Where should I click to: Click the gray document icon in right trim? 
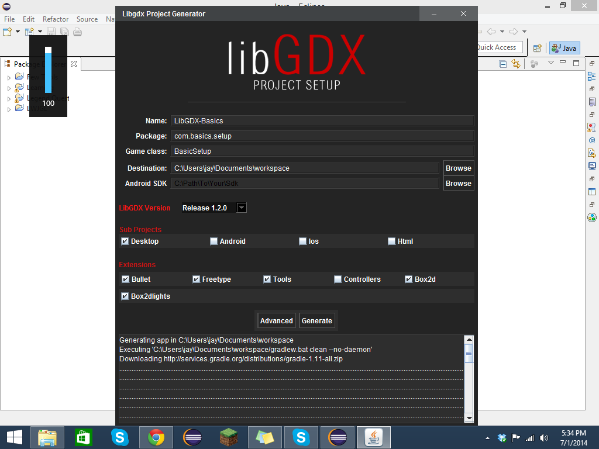[592, 102]
